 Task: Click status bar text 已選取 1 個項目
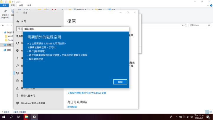tap(19, 112)
